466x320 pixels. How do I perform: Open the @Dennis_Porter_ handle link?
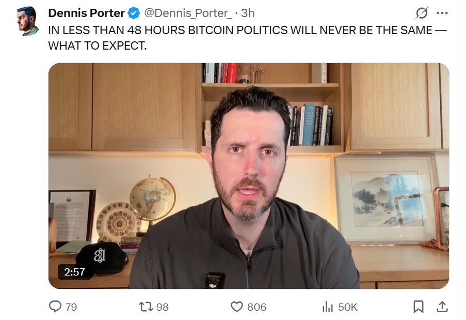click(188, 13)
